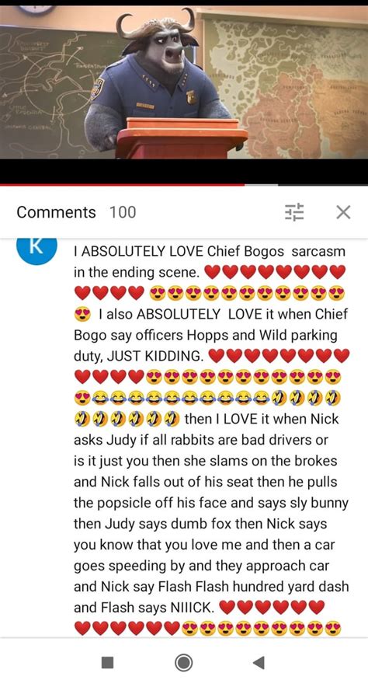Tap the black letterbox bar below the video

[x=184, y=171]
